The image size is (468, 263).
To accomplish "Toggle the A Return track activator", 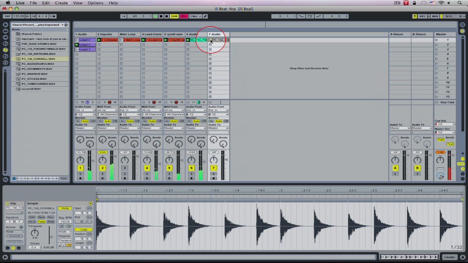I will [x=395, y=168].
